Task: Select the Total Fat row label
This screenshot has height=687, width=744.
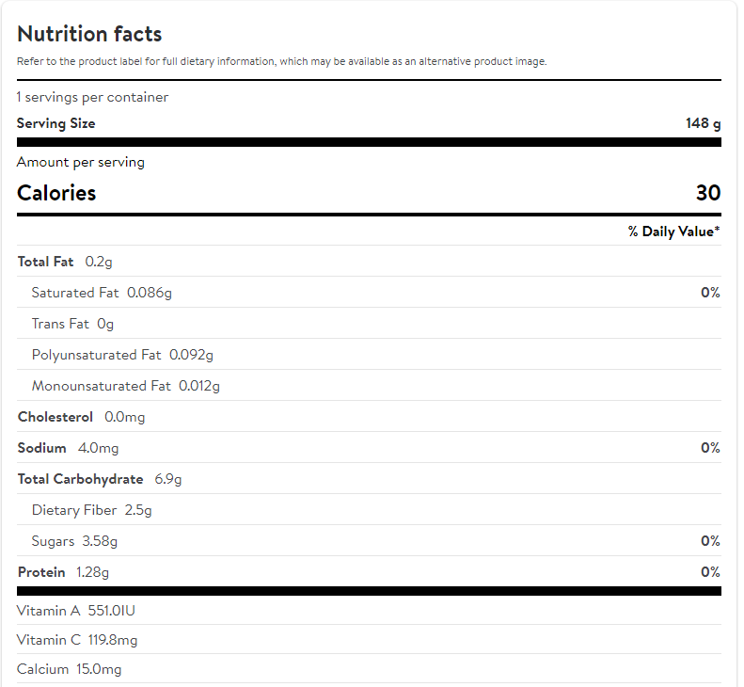Action: pos(45,262)
